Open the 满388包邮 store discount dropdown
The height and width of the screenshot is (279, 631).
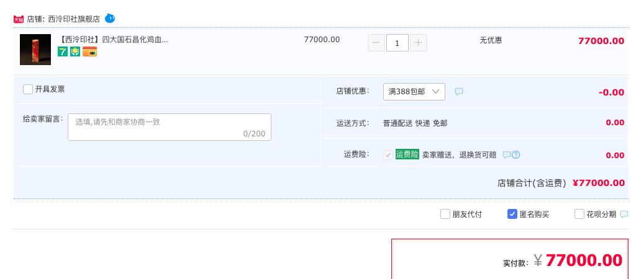point(414,92)
